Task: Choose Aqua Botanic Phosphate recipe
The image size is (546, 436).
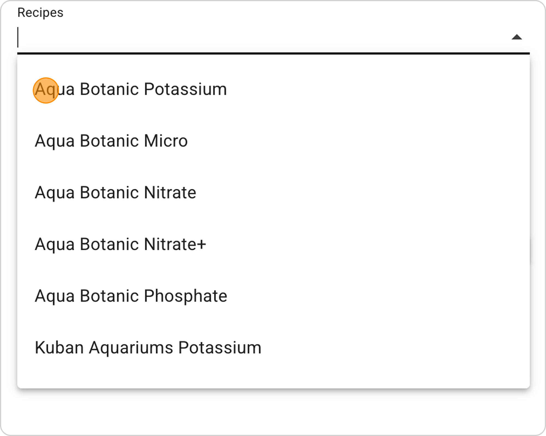Action: coord(131,296)
